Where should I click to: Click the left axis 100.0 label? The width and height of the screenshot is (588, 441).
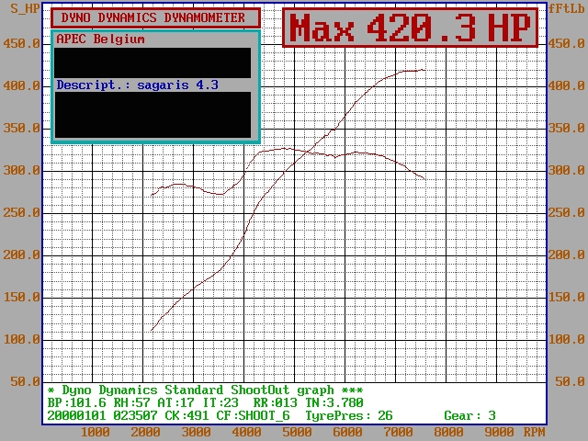(x=21, y=340)
